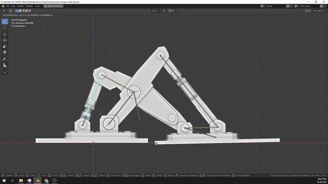
Task: Click the upper hex bolt on the left arm
Action: [101, 75]
